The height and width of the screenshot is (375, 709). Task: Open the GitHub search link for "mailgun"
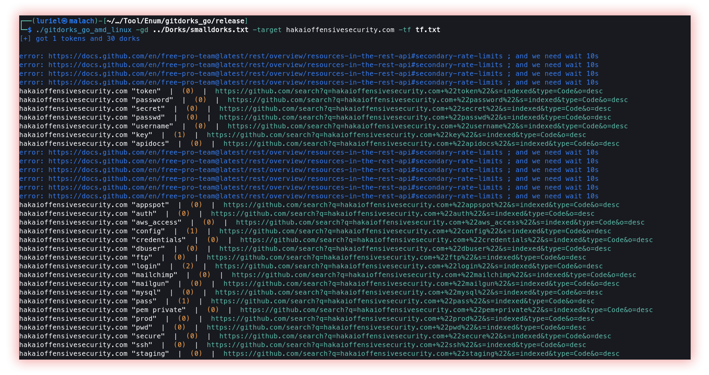pyautogui.click(x=421, y=284)
